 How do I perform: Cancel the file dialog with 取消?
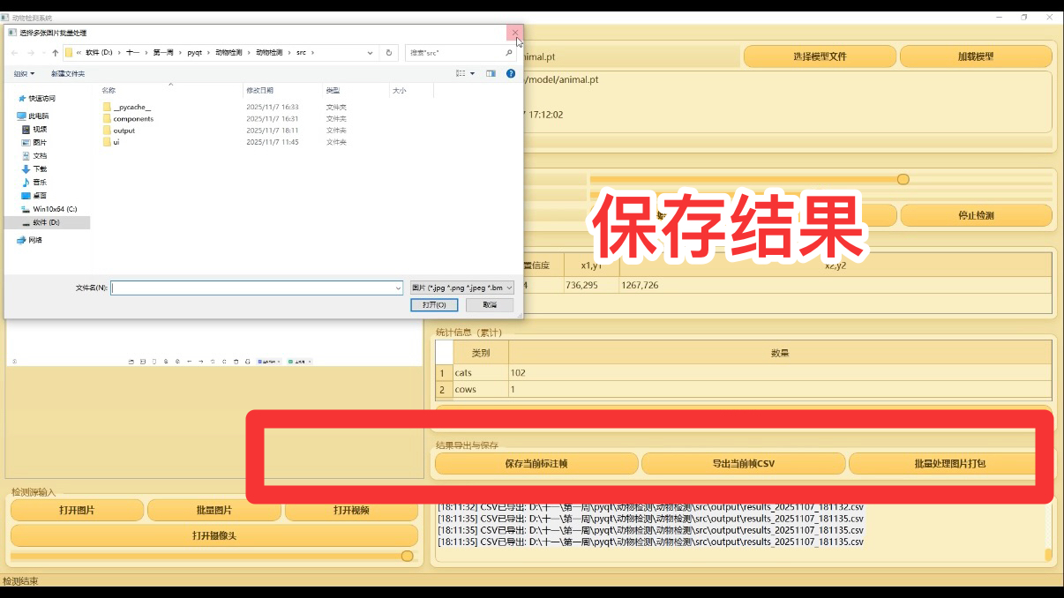[490, 304]
